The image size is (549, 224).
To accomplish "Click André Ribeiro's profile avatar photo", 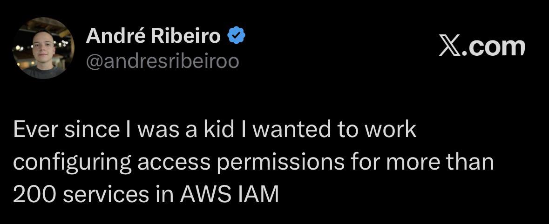I will pos(43,48).
